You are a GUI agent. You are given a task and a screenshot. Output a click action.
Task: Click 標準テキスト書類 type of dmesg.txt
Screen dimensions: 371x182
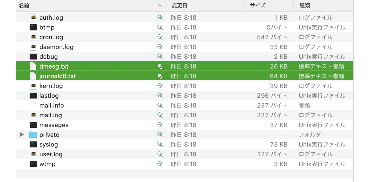[x=322, y=66]
